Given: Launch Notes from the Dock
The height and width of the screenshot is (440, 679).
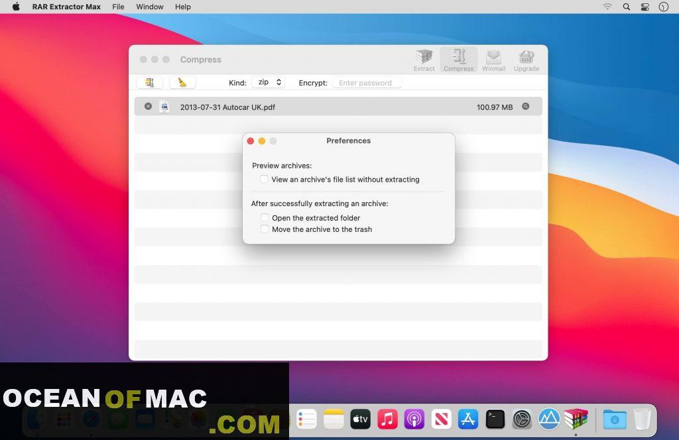Looking at the screenshot, I should click(334, 419).
